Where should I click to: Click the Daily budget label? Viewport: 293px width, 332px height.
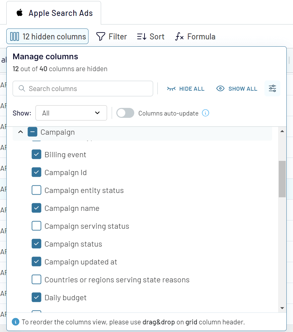click(x=66, y=298)
